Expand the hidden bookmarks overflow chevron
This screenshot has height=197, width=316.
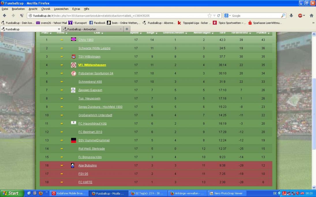tap(313, 23)
